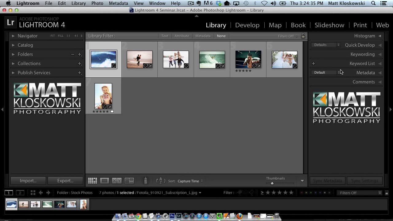This screenshot has height=221, width=393.
Task: Click the filmstrip grid view icon
Action: tap(33, 193)
